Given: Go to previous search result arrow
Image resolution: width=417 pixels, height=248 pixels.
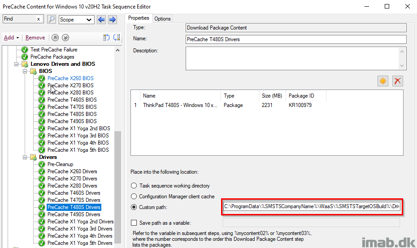Looking at the screenshot, I should 101,20.
